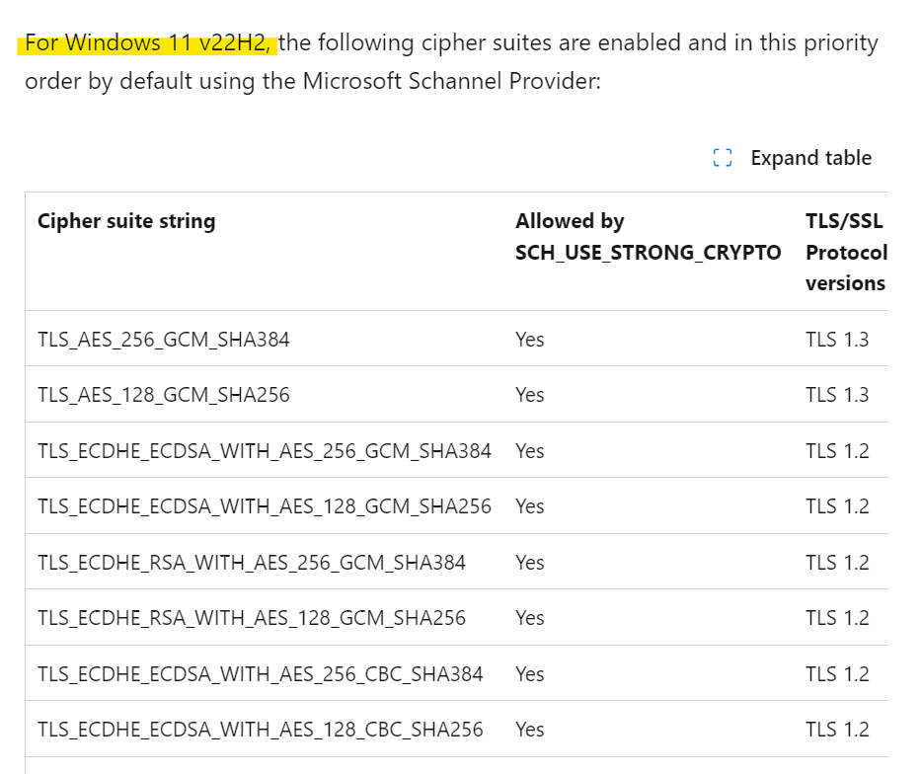This screenshot has width=920, height=774.
Task: Click the TLS_ECDHE_ECDSA_WITH_AES_256_CBC_SHA384 cell
Action: [261, 674]
